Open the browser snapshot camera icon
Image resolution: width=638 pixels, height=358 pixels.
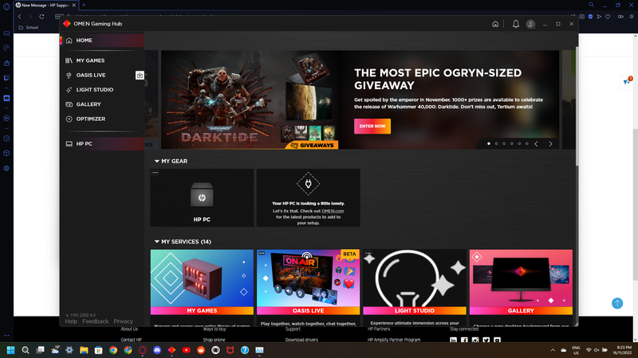[582, 17]
